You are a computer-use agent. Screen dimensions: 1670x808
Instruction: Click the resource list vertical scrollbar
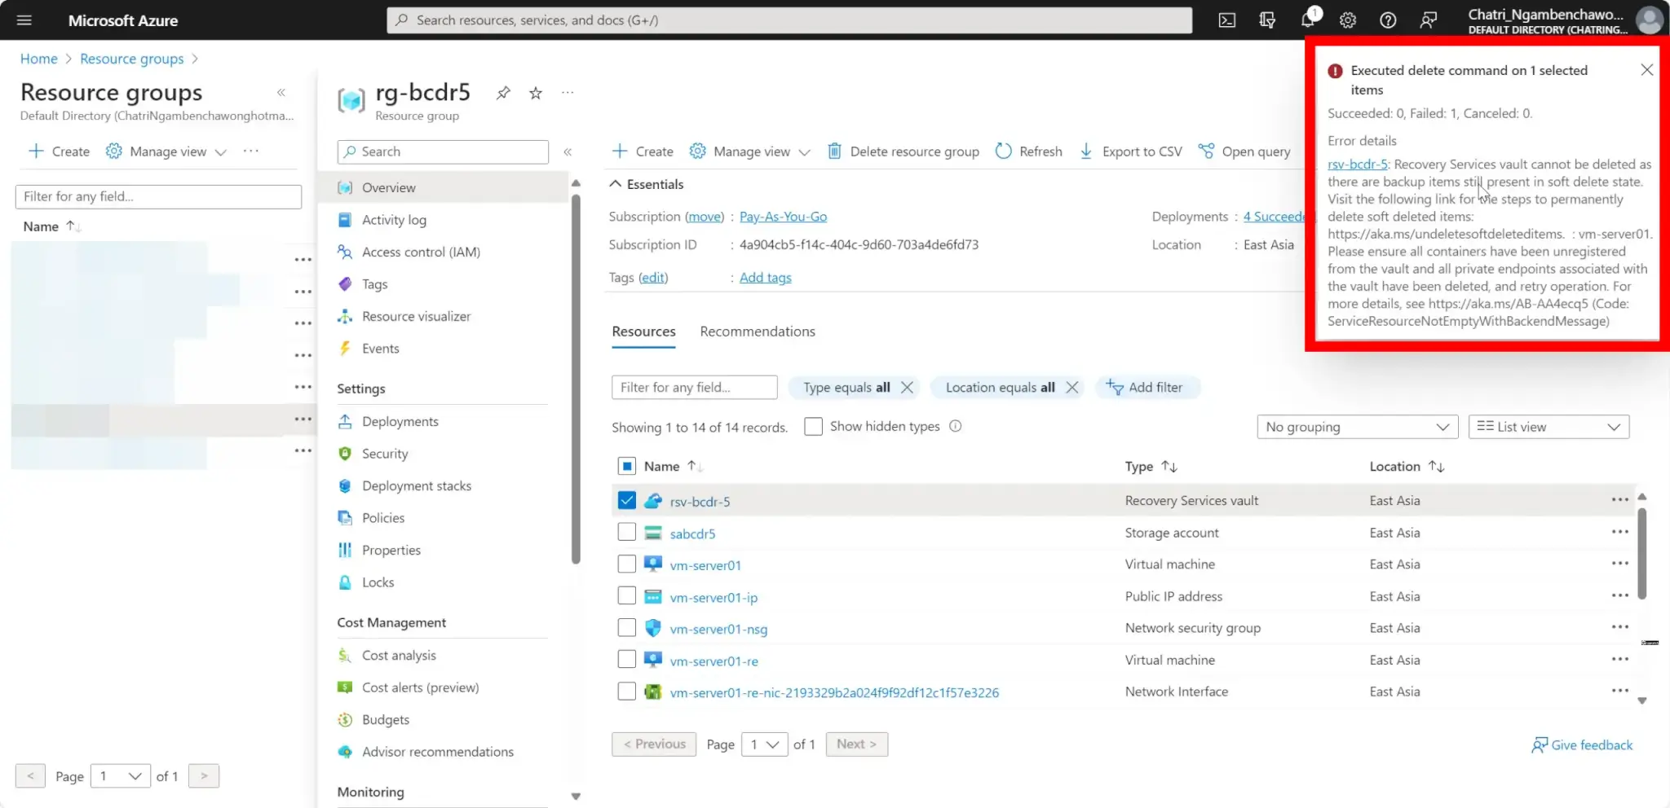tap(1641, 554)
